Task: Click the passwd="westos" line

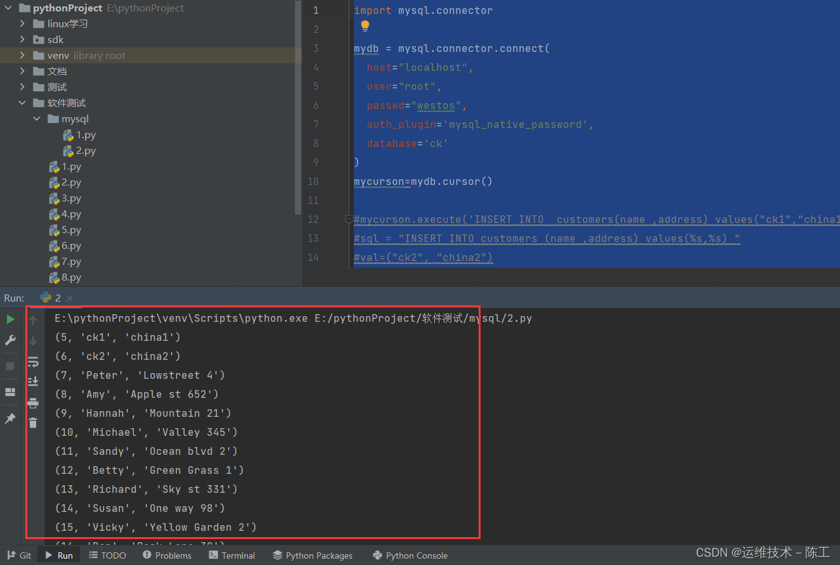Action: pyautogui.click(x=417, y=106)
